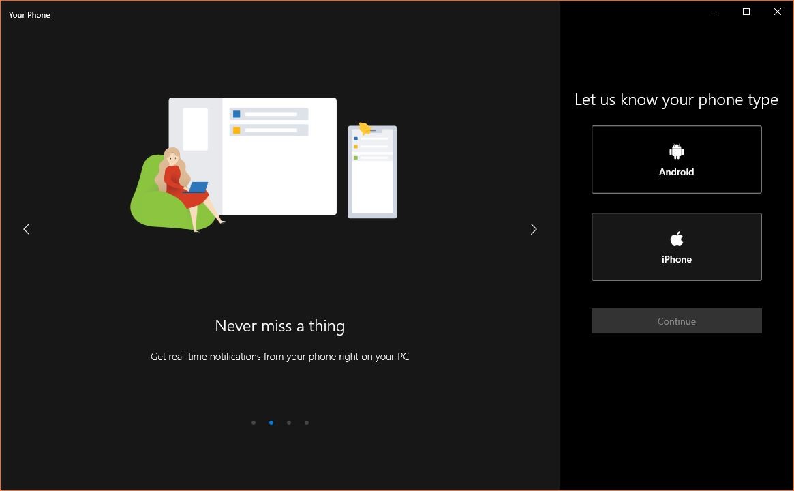Click the 'Let us know your phone type' heading
Screen dimensions: 794x491
click(676, 100)
